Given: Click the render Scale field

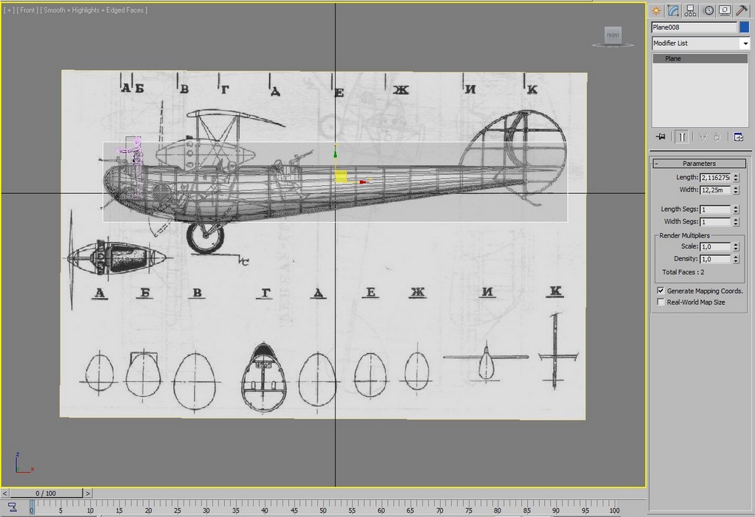Looking at the screenshot, I should coord(715,246).
